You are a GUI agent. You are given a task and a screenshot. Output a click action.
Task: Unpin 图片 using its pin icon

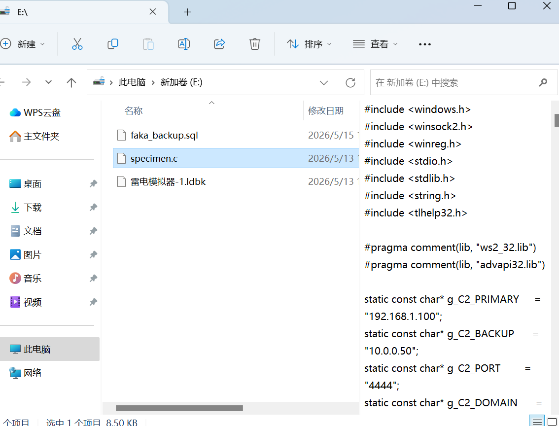[93, 254]
